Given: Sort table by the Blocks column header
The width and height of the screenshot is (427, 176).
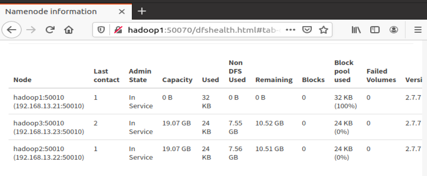Looking at the screenshot, I should coord(313,80).
